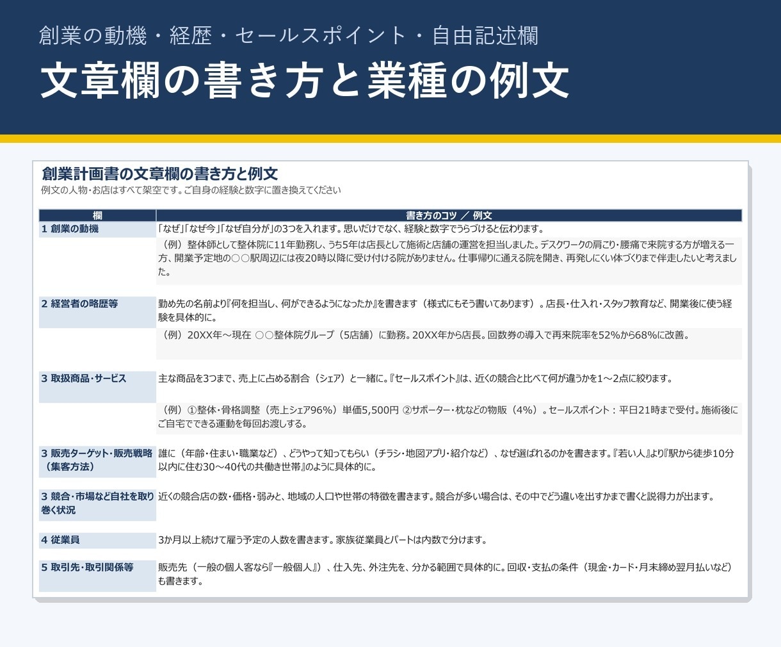The image size is (781, 647).
Task: Click the row label 4 従業員
Action: tap(97, 540)
